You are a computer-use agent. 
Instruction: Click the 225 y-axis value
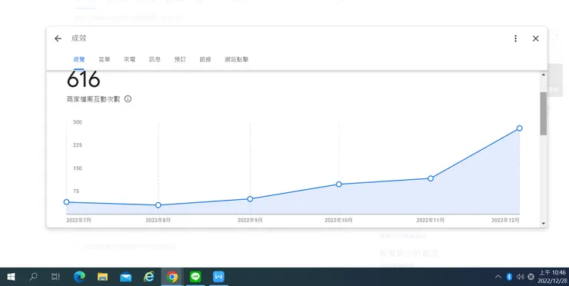[78, 145]
